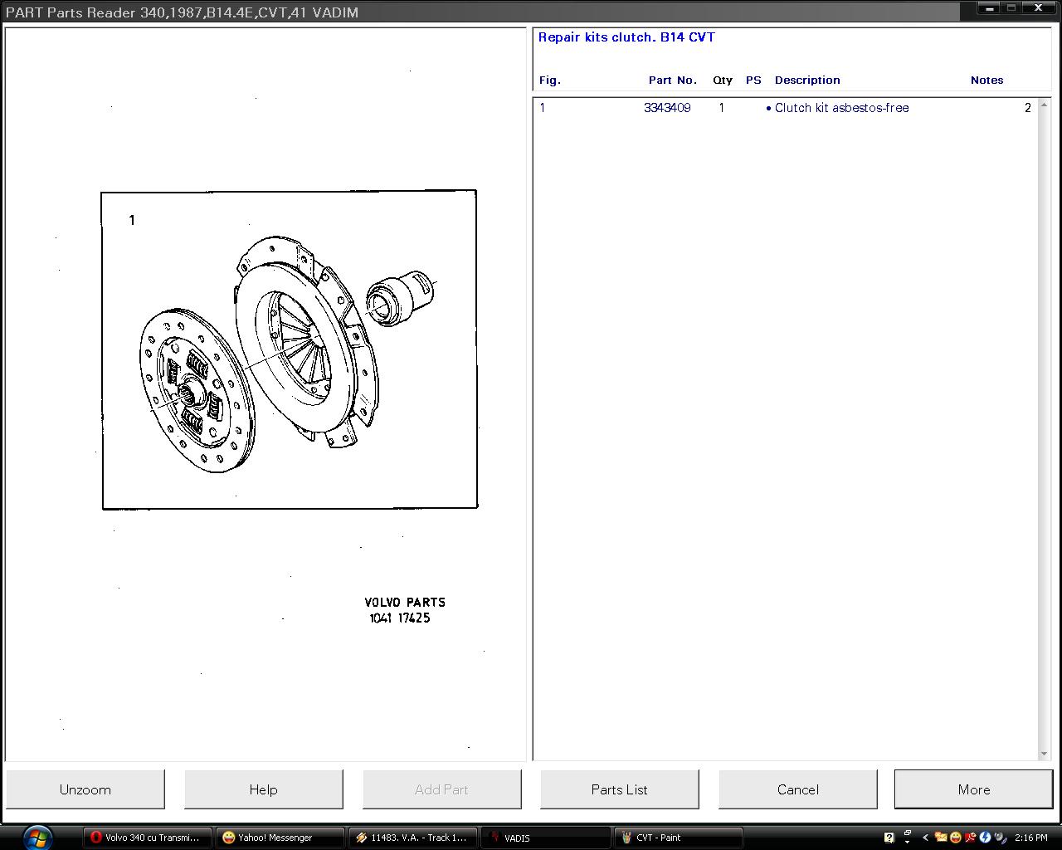1062x850 pixels.
Task: Click the VOLVO PARTS 1041 17425 label
Action: click(405, 610)
